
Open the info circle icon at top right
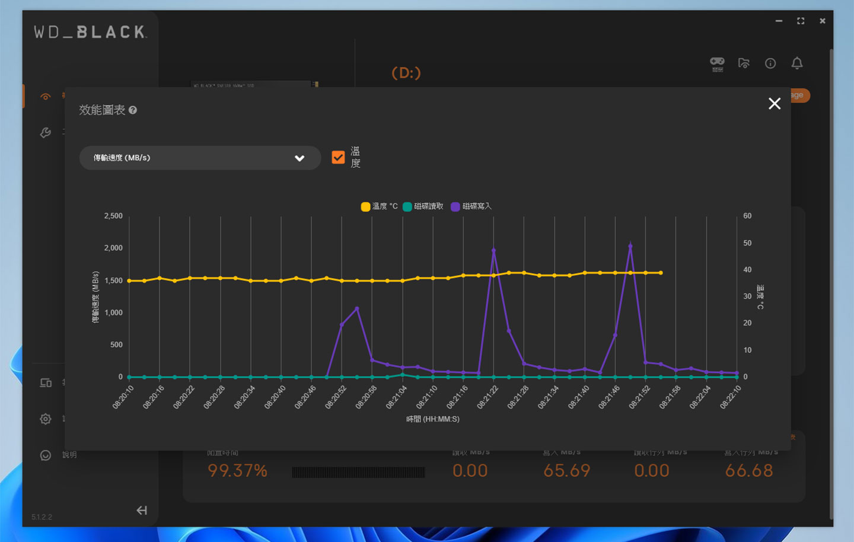coord(770,63)
